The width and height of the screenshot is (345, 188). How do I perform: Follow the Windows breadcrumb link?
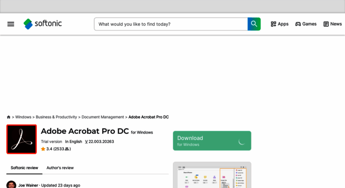click(x=23, y=117)
